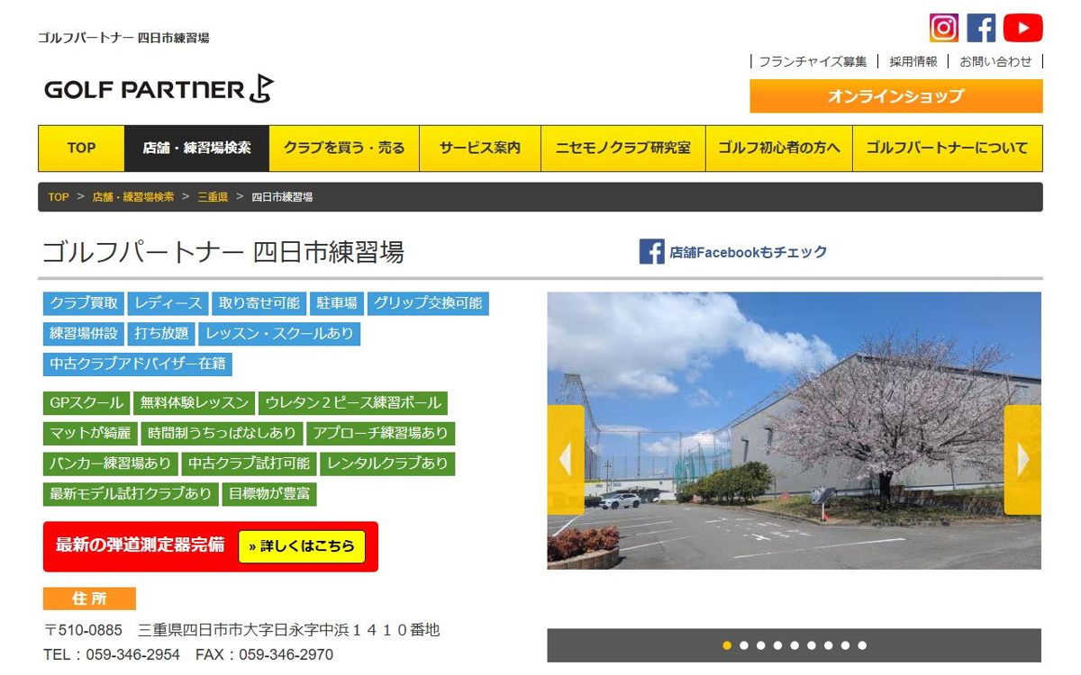Click the address line 〒510-0885
1081x675 pixels.
[241, 630]
